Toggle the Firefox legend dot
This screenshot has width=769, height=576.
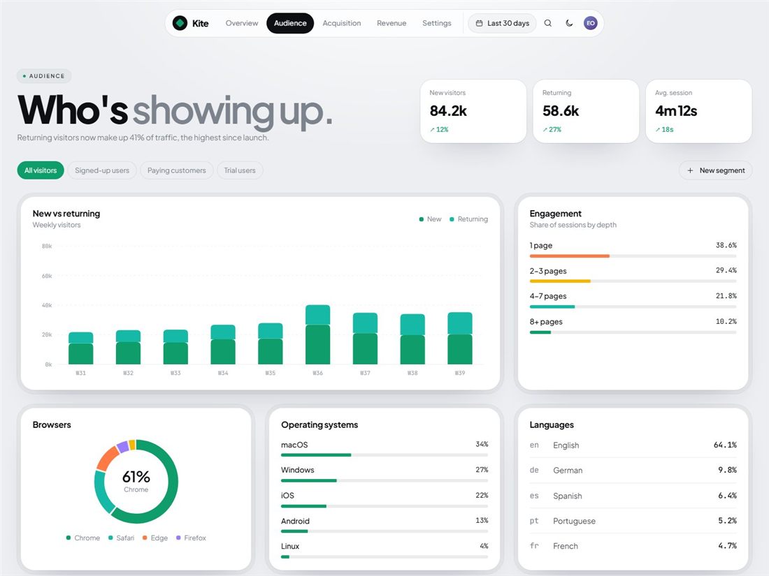[x=178, y=538]
